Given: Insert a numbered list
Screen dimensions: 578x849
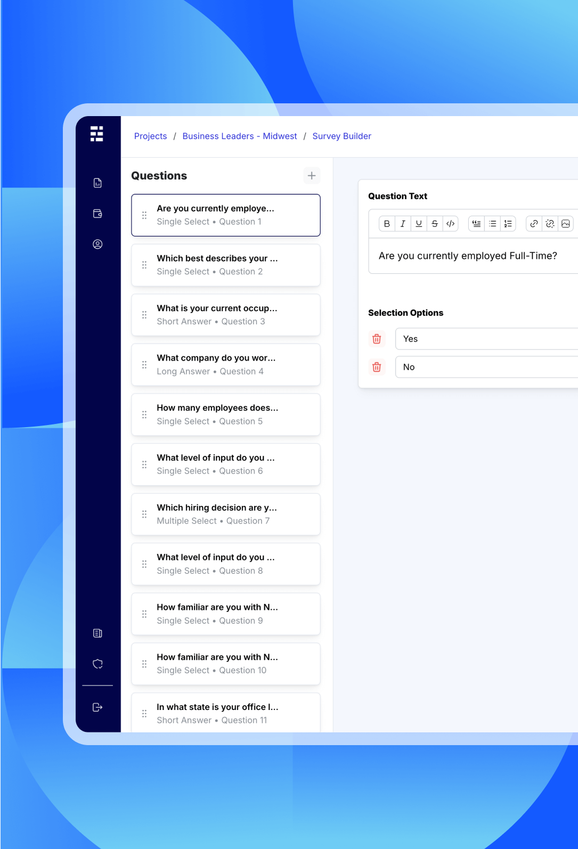Looking at the screenshot, I should tap(508, 224).
